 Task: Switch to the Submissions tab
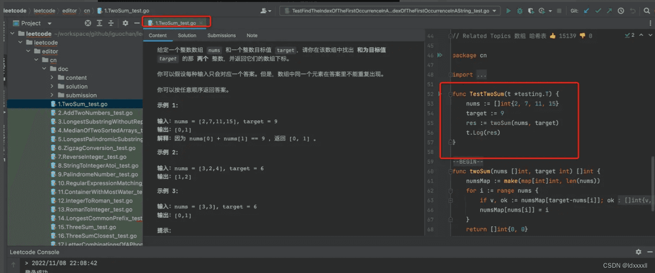pos(221,35)
